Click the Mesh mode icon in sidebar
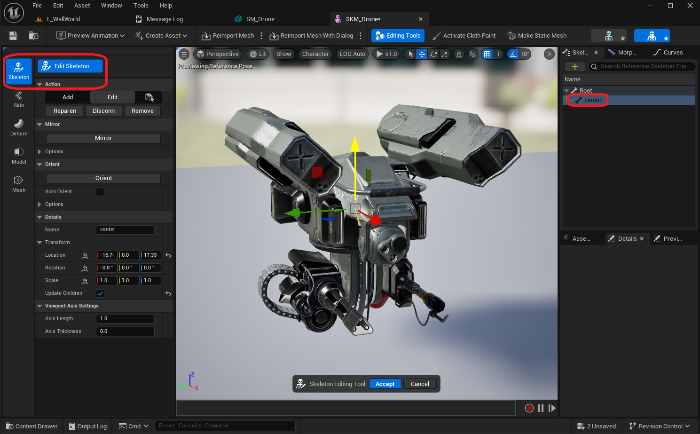 [19, 184]
